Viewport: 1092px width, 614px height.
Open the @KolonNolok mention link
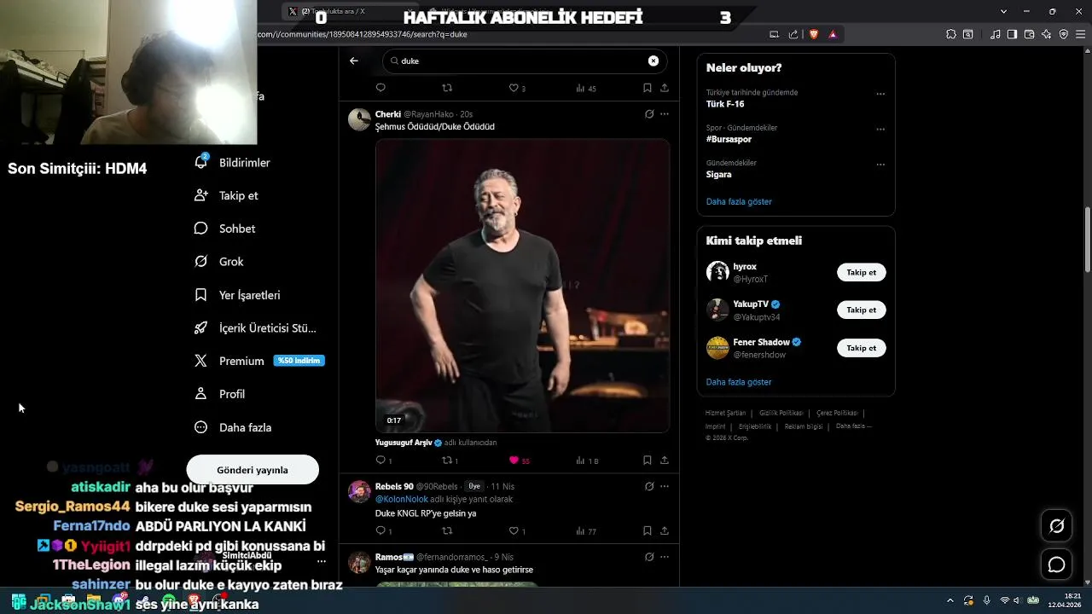pos(402,500)
